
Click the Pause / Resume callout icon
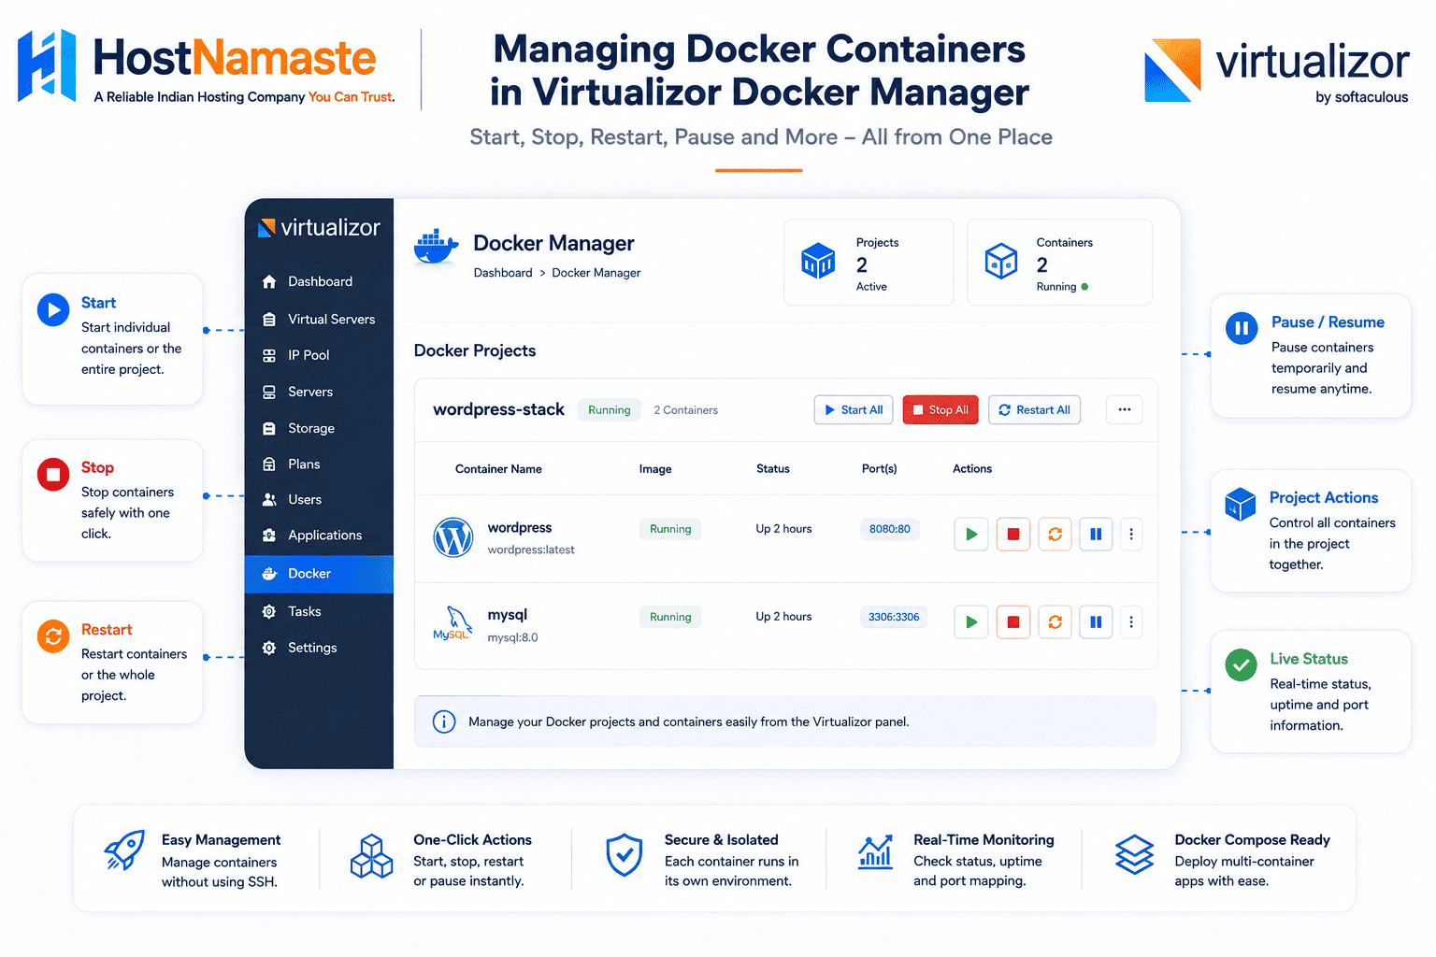(x=1242, y=328)
